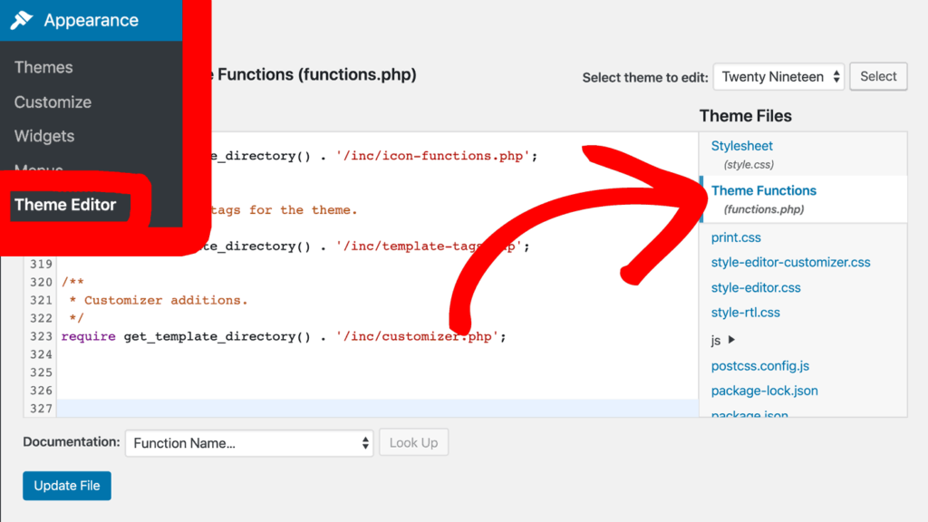928x522 pixels.
Task: Open postcss.config.js file
Action: point(759,366)
